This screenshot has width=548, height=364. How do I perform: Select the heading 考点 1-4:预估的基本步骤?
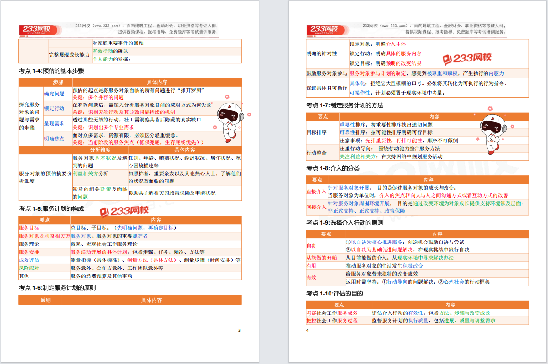(51, 71)
